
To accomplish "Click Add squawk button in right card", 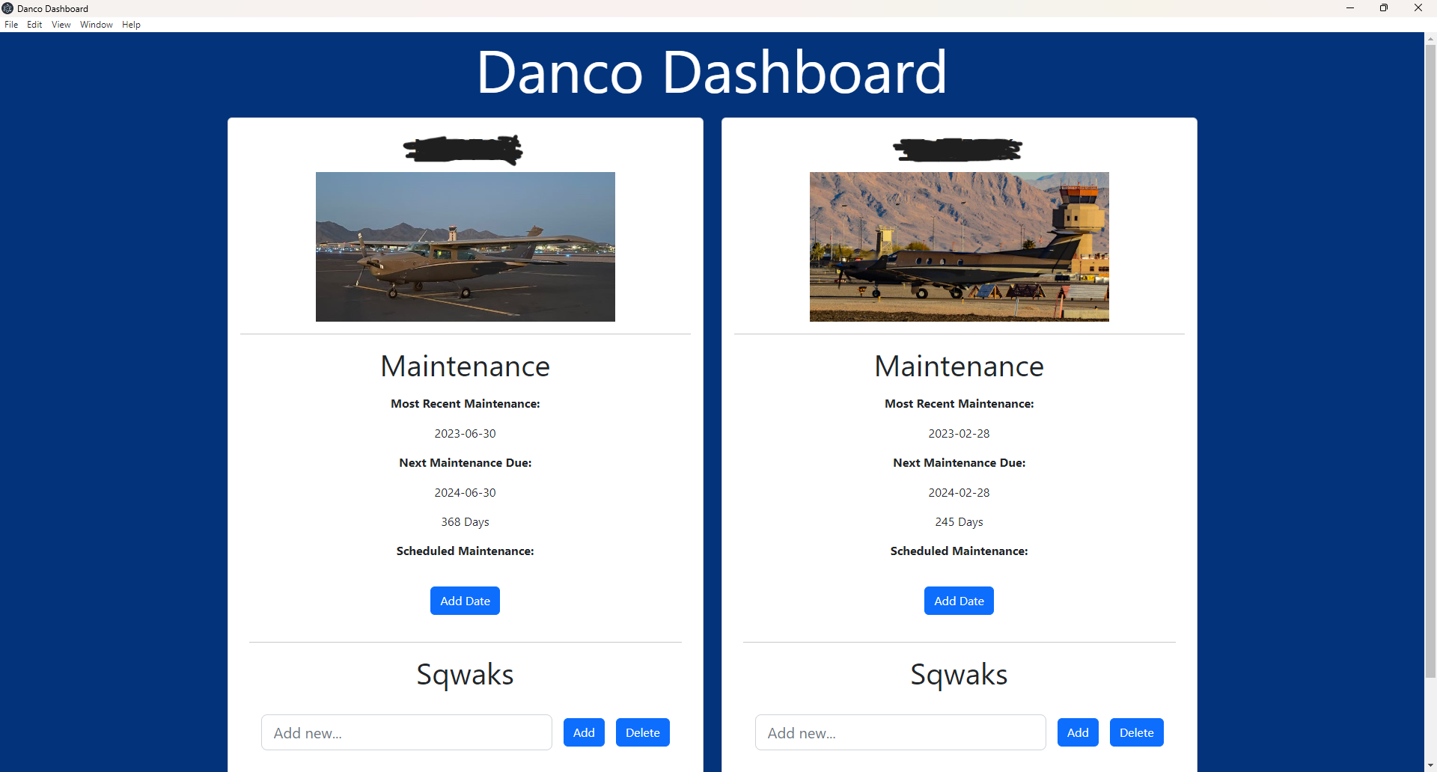I will (1078, 732).
